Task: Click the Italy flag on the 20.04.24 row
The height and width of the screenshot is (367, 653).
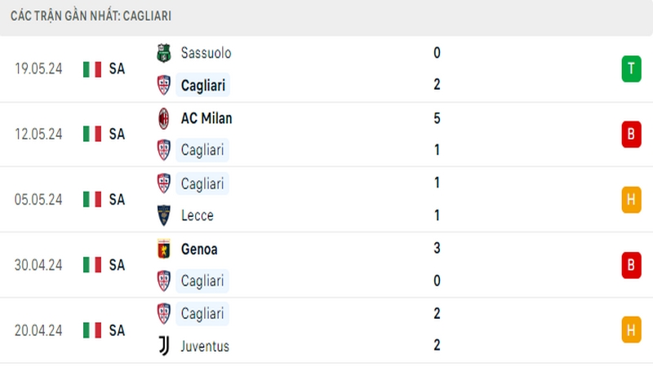Action: tap(92, 330)
